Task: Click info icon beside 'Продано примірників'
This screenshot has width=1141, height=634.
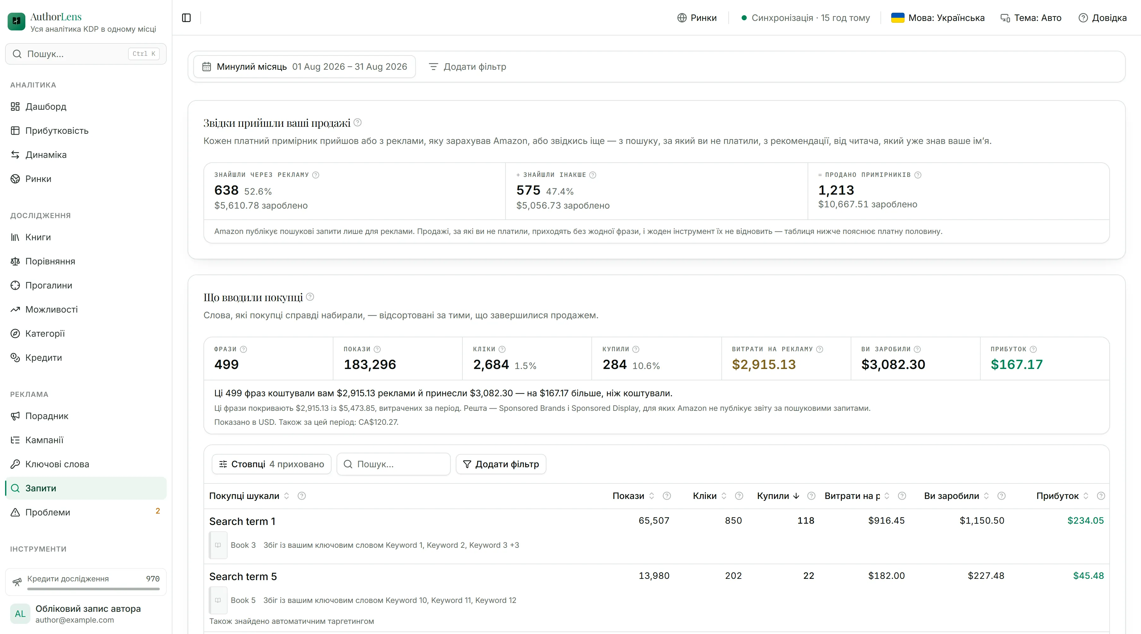Action: pyautogui.click(x=918, y=175)
